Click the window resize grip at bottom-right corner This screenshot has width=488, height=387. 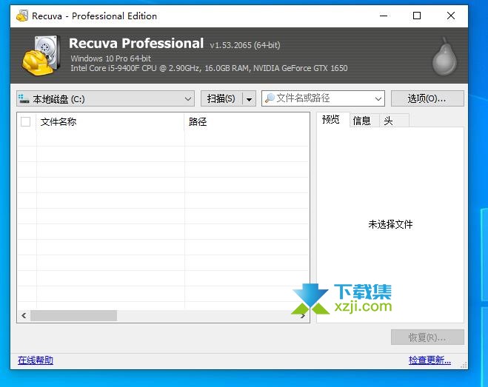point(464,366)
